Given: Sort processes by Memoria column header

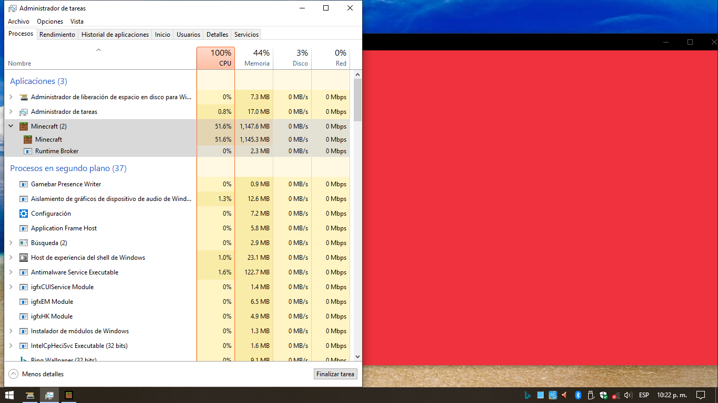Looking at the screenshot, I should tap(254, 58).
